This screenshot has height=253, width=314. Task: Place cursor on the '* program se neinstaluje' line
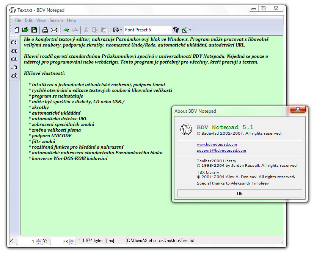[56, 96]
